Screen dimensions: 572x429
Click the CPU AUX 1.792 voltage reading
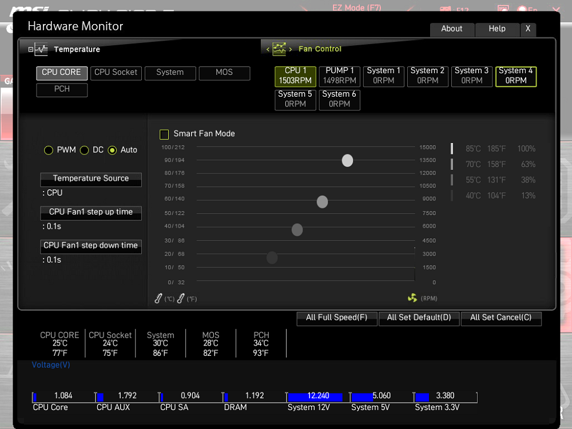(127, 396)
